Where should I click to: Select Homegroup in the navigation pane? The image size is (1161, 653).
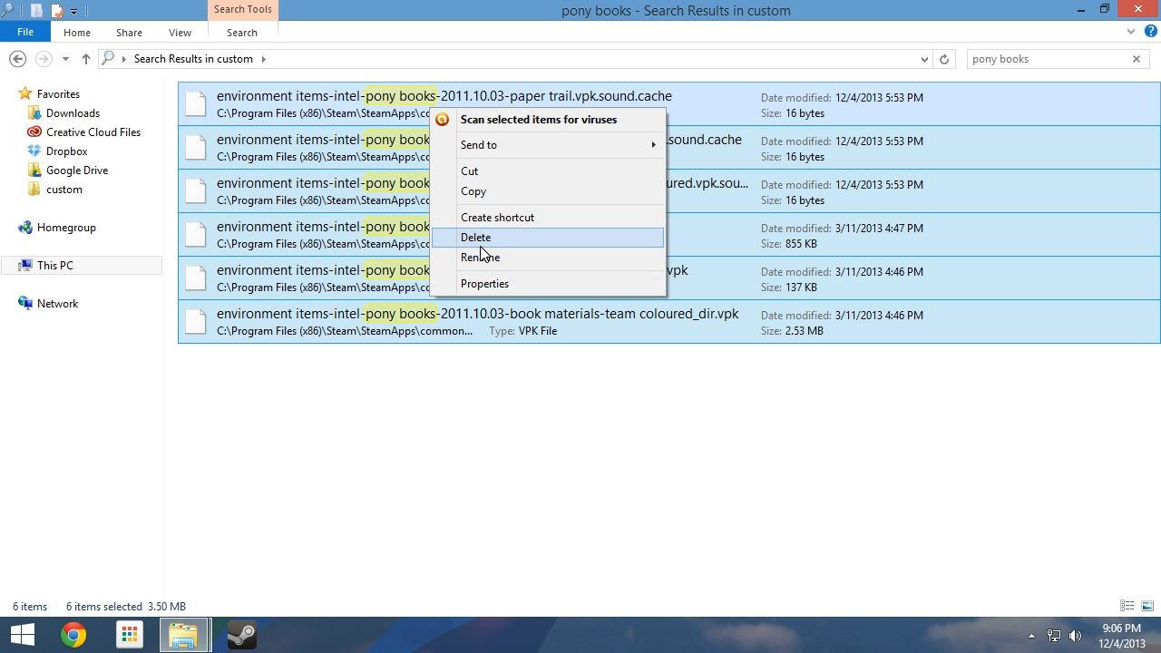[66, 228]
